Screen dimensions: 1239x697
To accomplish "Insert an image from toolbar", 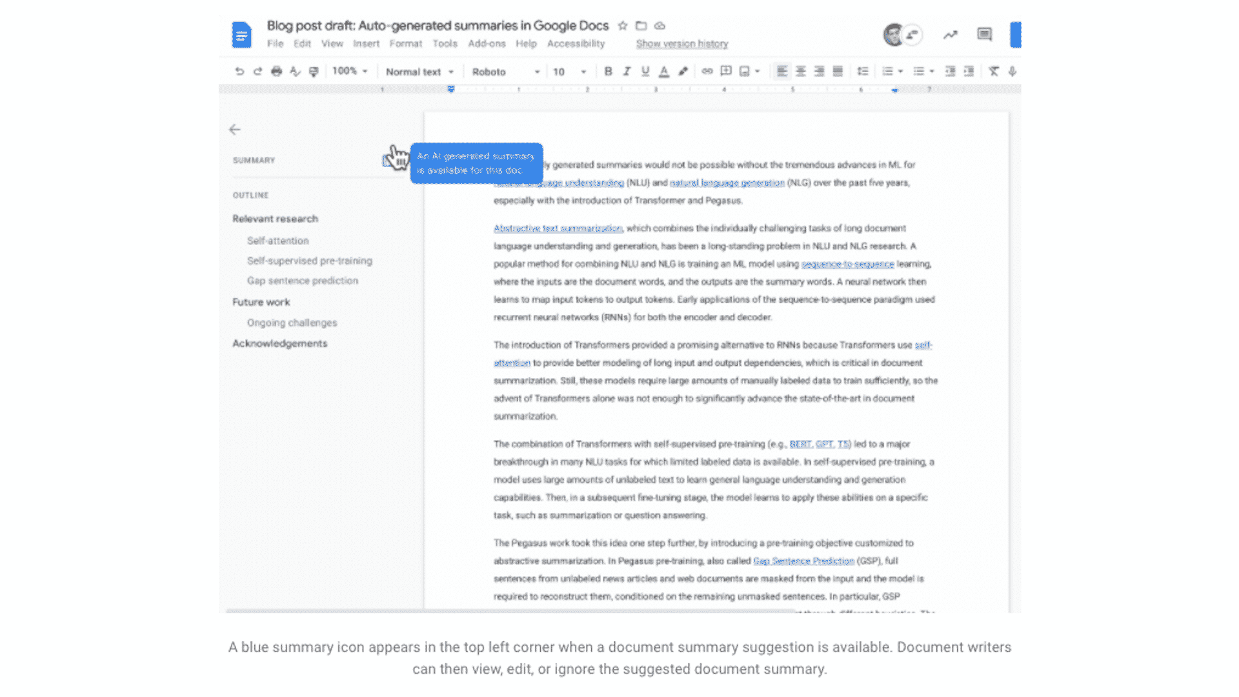I will (745, 72).
